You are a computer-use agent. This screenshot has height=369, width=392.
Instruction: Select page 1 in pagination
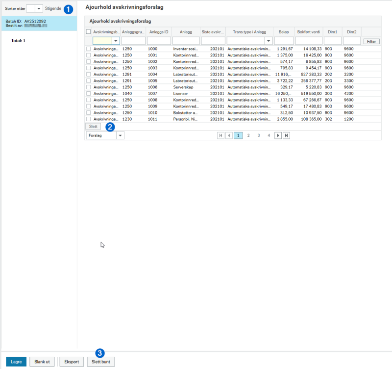point(238,135)
